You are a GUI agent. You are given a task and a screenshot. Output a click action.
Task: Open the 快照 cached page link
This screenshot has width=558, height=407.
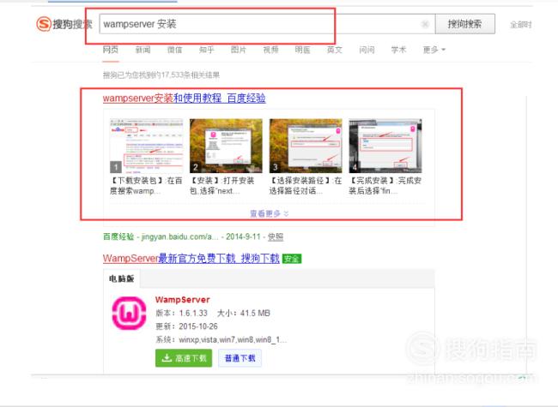tap(276, 236)
